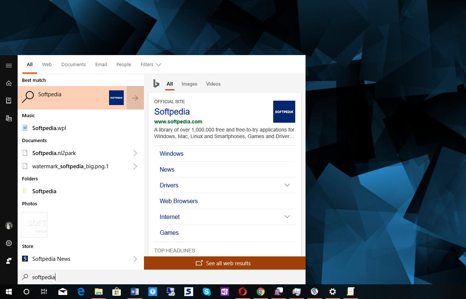Launch the Mail app from taskbar

coord(62,292)
